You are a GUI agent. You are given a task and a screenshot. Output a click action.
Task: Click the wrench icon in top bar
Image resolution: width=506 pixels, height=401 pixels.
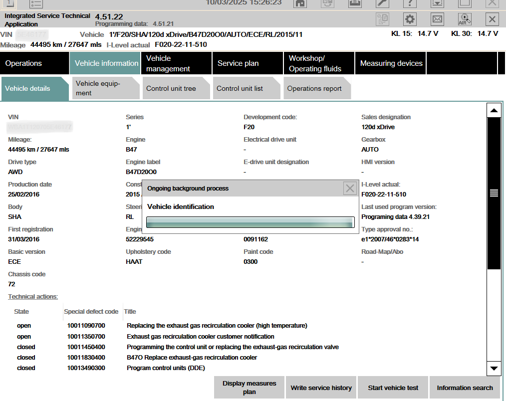coord(382,3)
